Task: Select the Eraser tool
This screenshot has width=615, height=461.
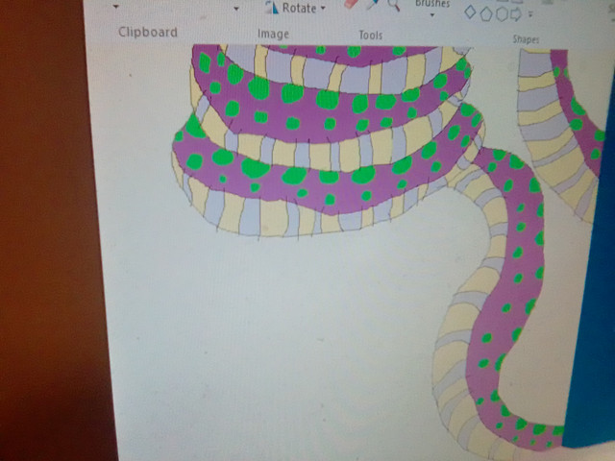Action: [352, 3]
